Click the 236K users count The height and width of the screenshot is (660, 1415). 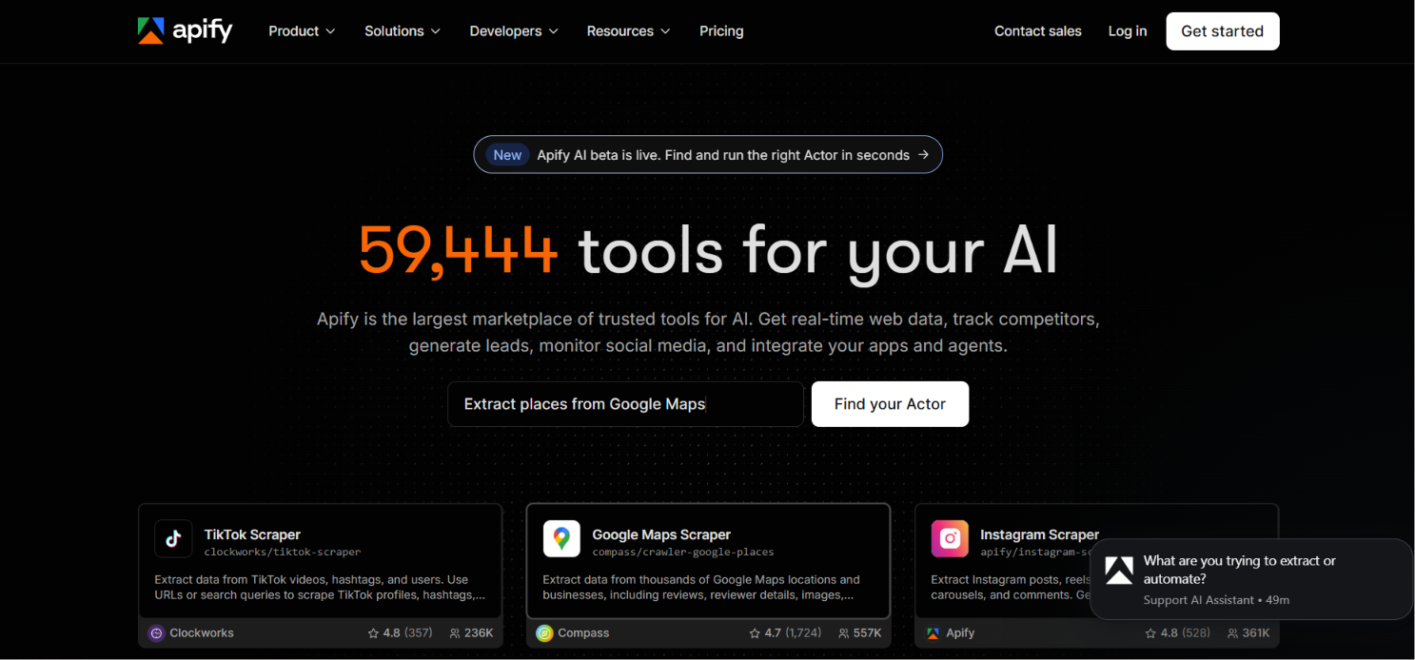[x=479, y=633]
